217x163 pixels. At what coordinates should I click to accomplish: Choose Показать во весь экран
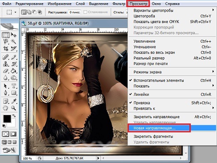172,52
